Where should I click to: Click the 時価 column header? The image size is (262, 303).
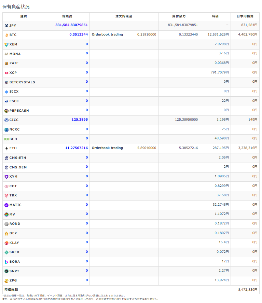[215, 16]
